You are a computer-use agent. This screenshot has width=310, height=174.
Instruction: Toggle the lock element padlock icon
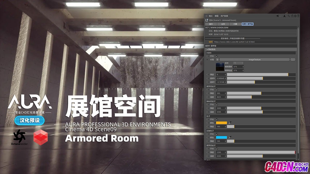(x=292, y=16)
